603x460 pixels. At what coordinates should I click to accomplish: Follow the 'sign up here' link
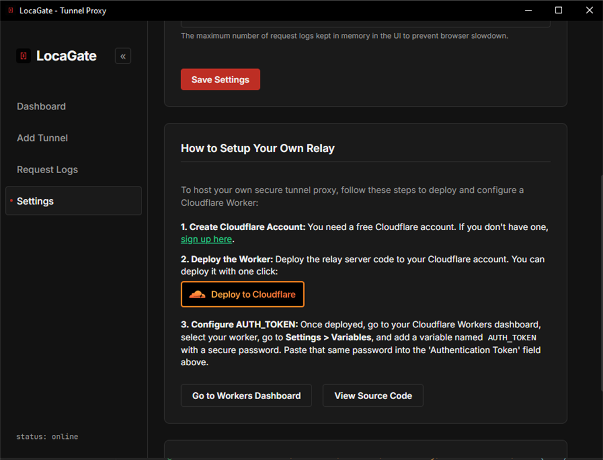pos(206,239)
